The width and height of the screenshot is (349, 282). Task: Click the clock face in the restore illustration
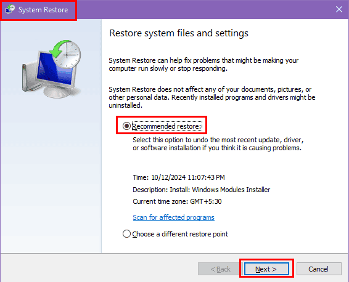click(x=67, y=54)
